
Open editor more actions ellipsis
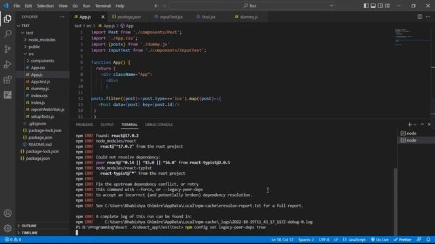(x=428, y=17)
